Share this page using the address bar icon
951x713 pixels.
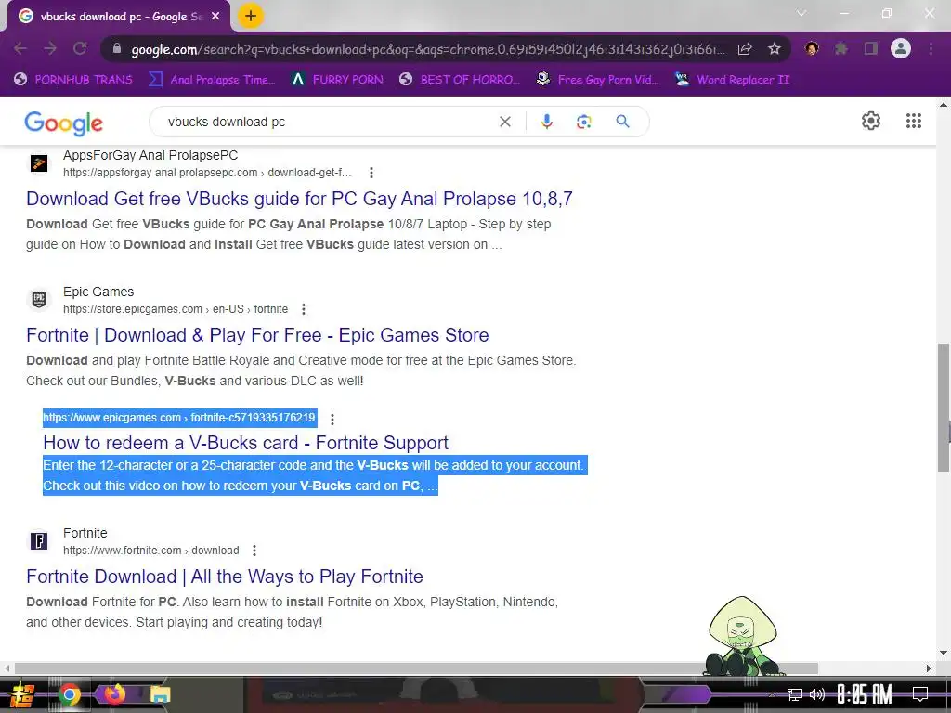(x=745, y=49)
